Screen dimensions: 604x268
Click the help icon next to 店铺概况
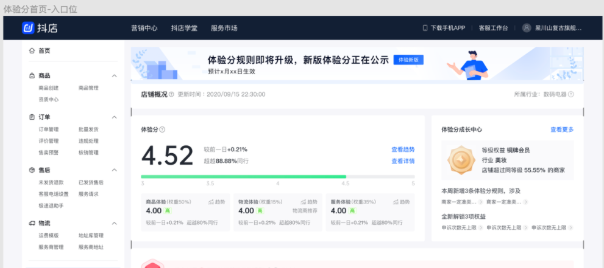[171, 94]
